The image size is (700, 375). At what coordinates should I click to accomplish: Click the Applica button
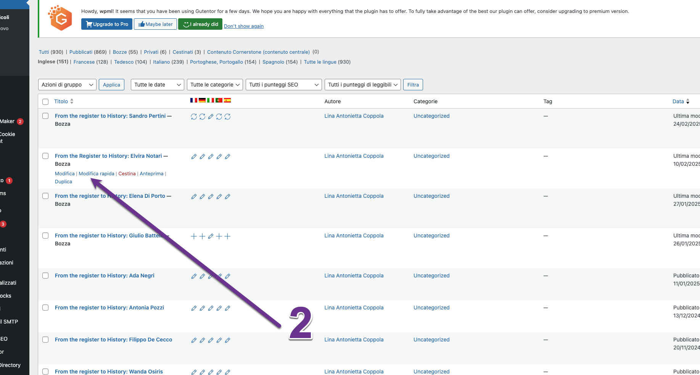coord(111,85)
